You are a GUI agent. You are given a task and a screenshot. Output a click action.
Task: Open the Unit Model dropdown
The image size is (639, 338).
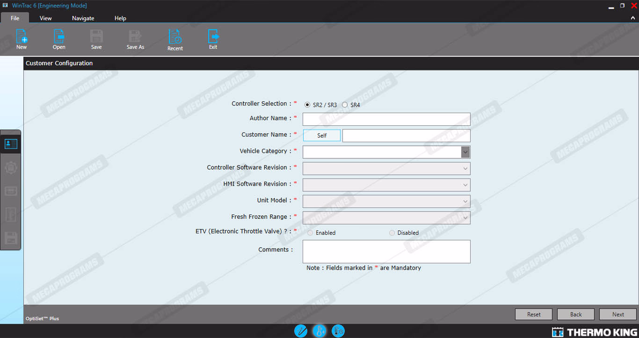point(386,201)
